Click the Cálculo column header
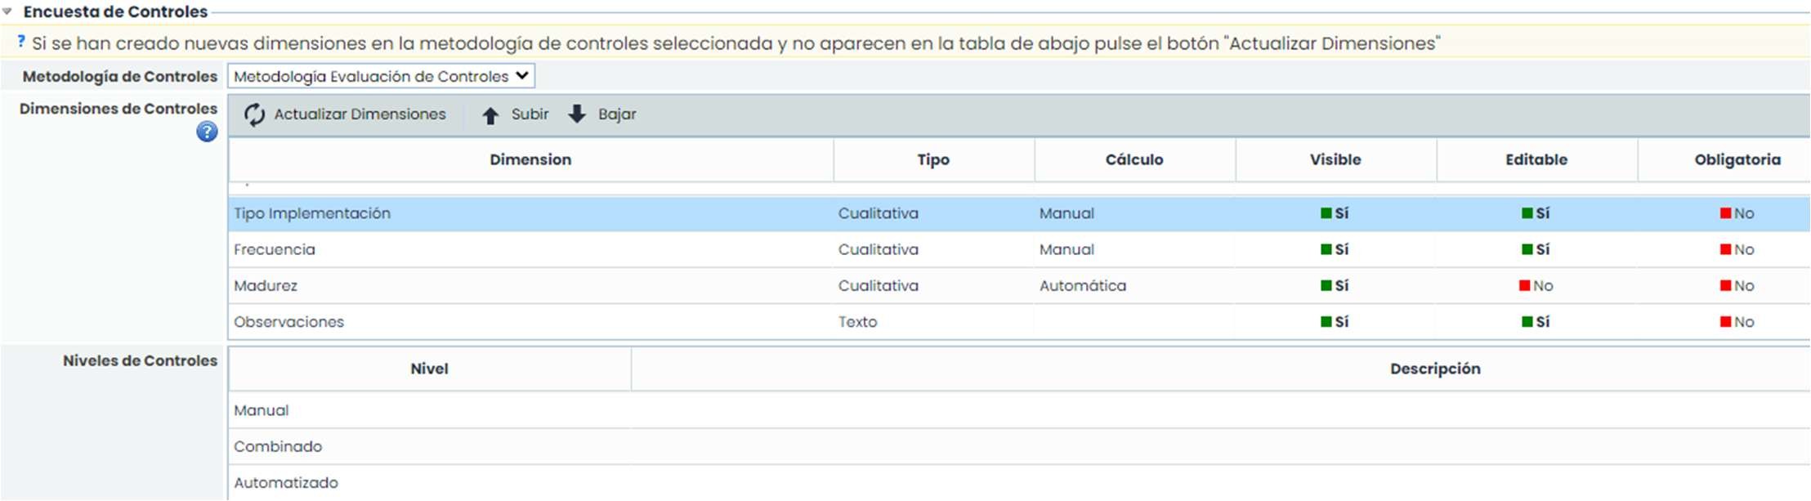This screenshot has height=501, width=1811. (1134, 159)
